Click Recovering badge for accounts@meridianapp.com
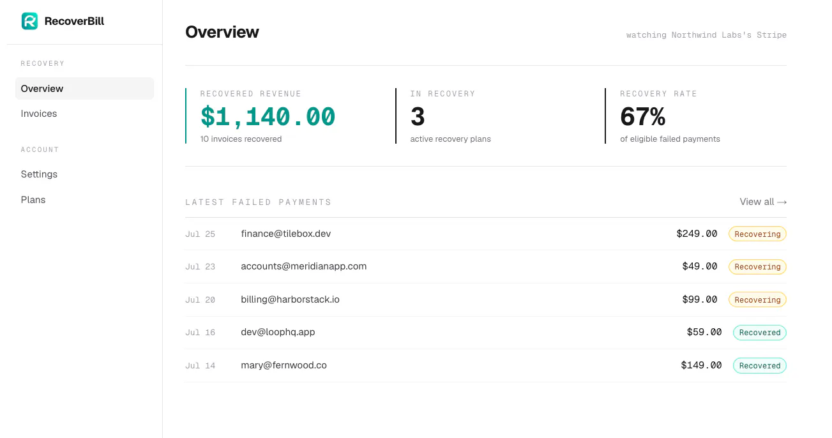The width and height of the screenshot is (832, 438). [757, 267]
